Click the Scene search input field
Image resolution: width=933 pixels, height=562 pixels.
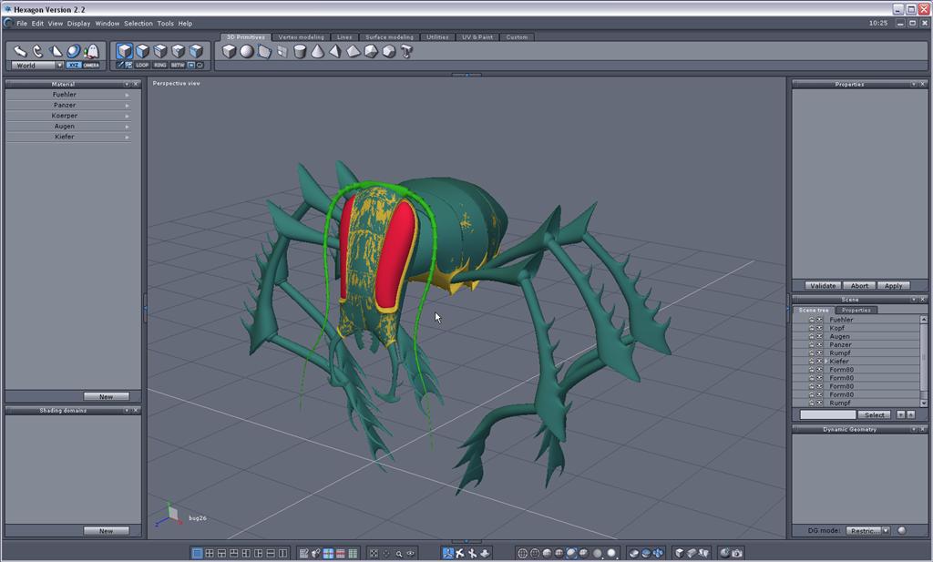(x=827, y=414)
